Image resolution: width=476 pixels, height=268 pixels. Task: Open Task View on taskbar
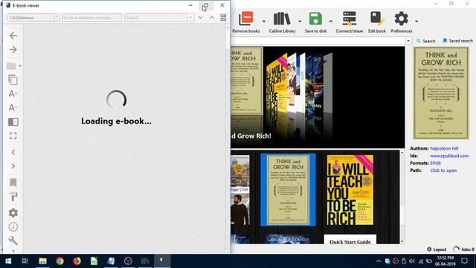pos(25,261)
